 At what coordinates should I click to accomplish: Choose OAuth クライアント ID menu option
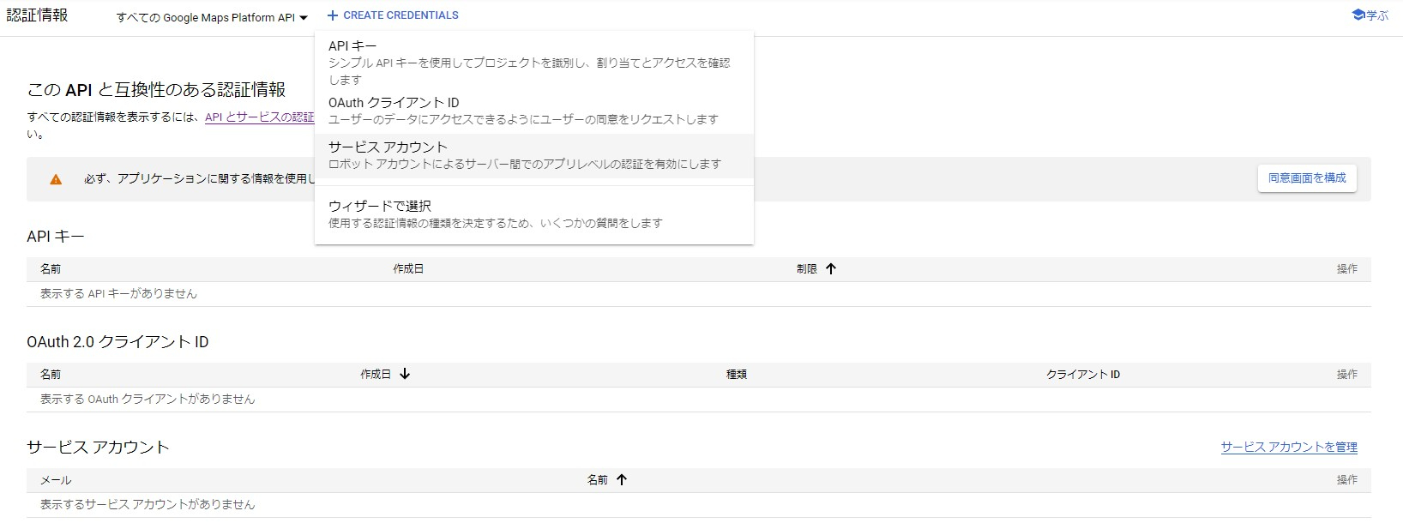[x=394, y=103]
